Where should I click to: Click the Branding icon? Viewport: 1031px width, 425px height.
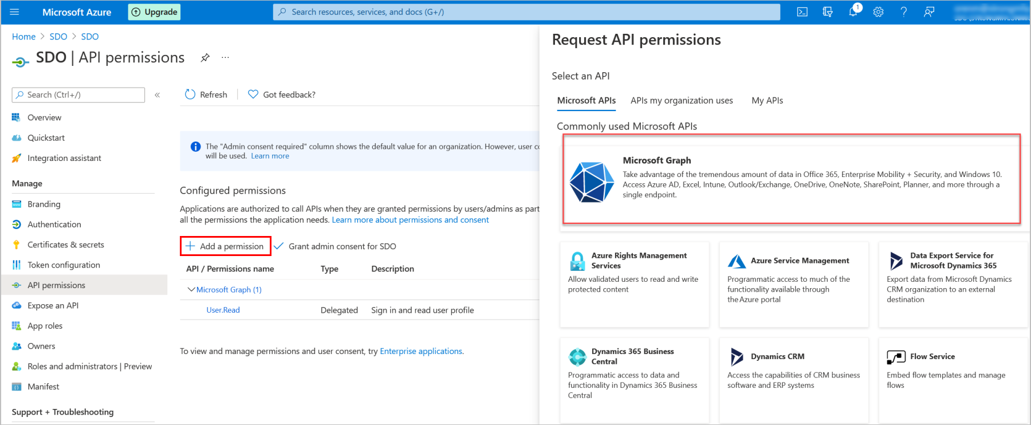(16, 204)
